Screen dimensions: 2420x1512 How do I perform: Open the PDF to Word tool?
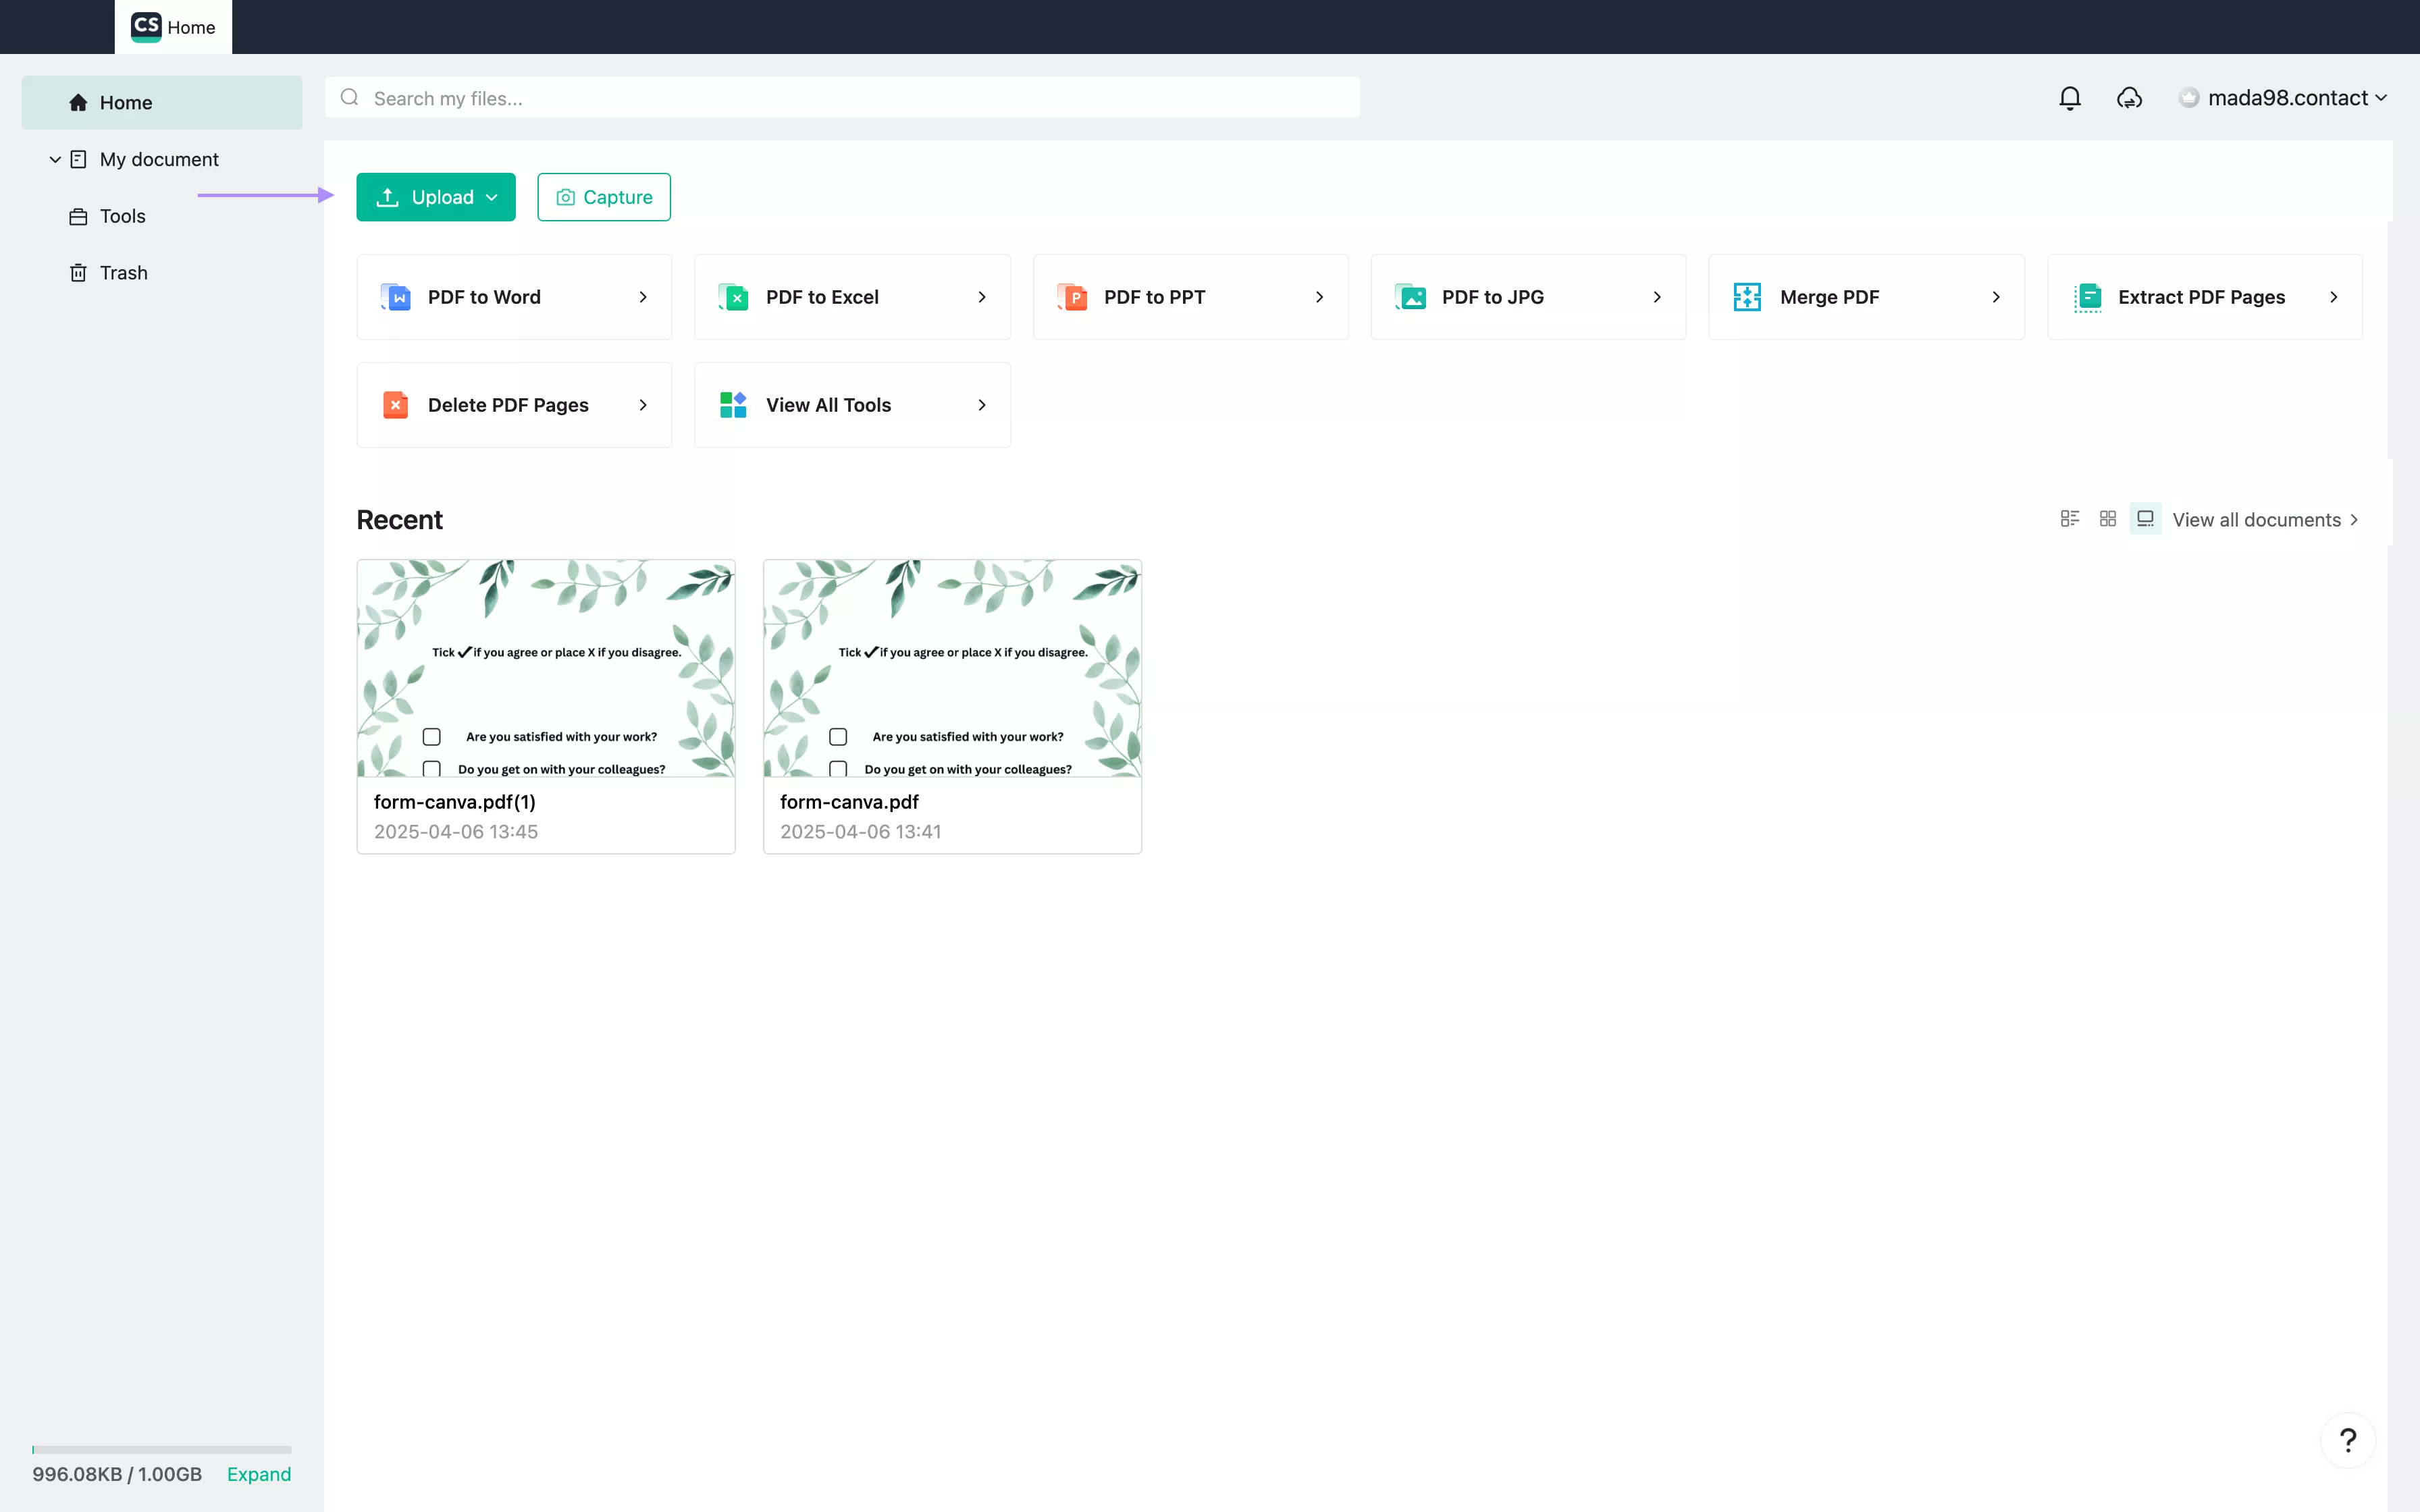coord(514,297)
